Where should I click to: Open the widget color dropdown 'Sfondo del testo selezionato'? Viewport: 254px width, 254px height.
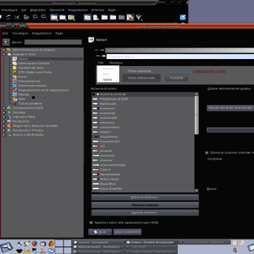click(231, 108)
